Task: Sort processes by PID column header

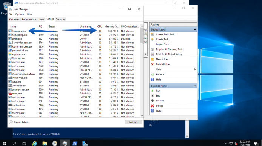Action: point(42,26)
